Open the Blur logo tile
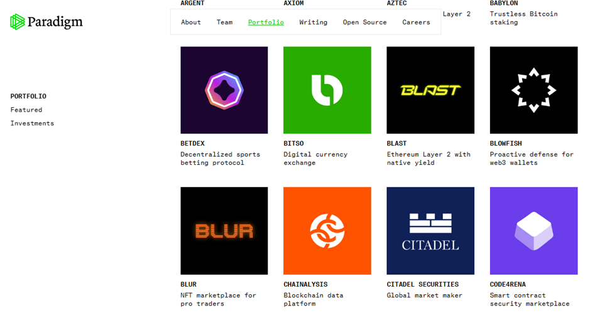 pyautogui.click(x=224, y=231)
